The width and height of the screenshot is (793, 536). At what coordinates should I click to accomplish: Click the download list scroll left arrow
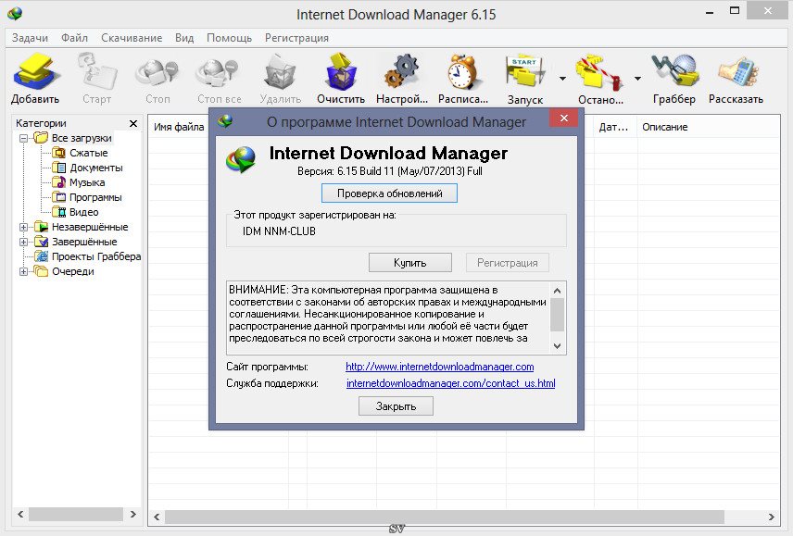(x=157, y=517)
